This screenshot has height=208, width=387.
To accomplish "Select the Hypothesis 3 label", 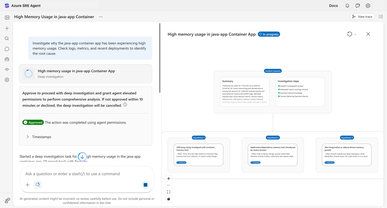I will [347, 138].
